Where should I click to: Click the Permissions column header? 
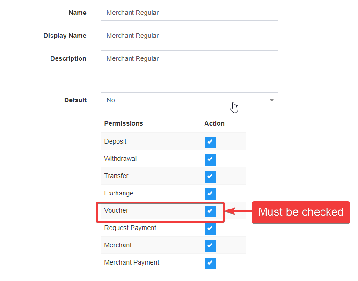point(124,123)
